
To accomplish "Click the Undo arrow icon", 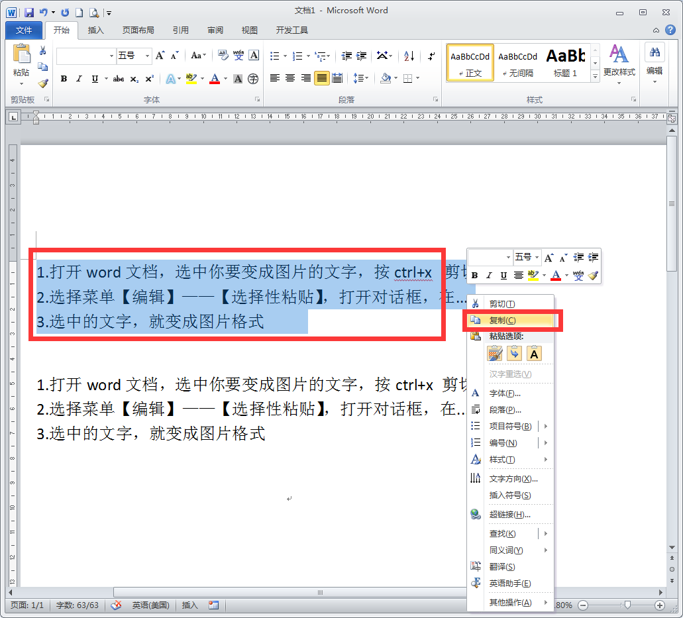I will coord(43,13).
